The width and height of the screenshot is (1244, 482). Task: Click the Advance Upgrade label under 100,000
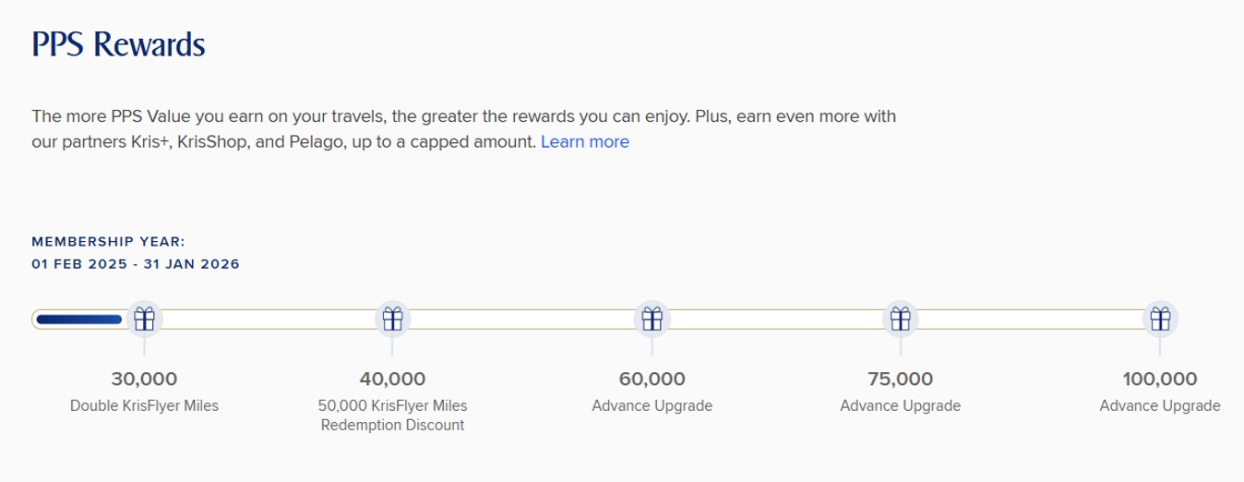1160,406
